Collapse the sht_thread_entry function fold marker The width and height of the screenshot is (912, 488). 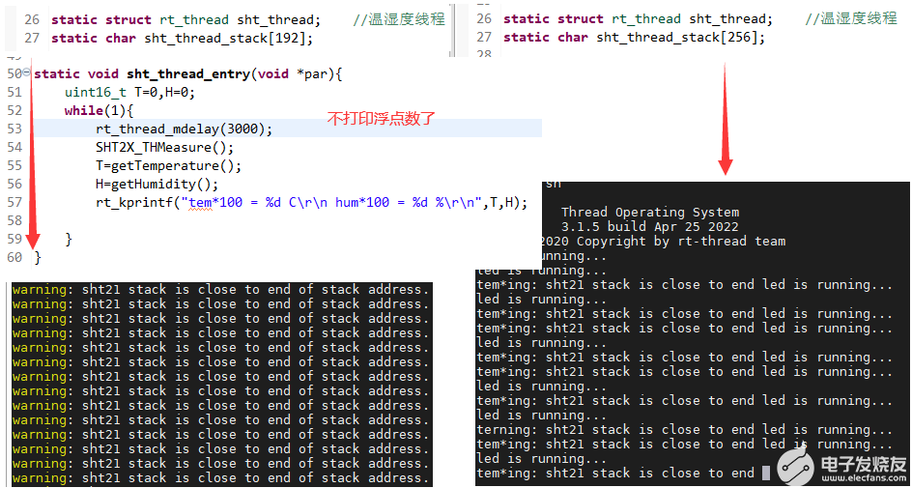tap(26, 72)
